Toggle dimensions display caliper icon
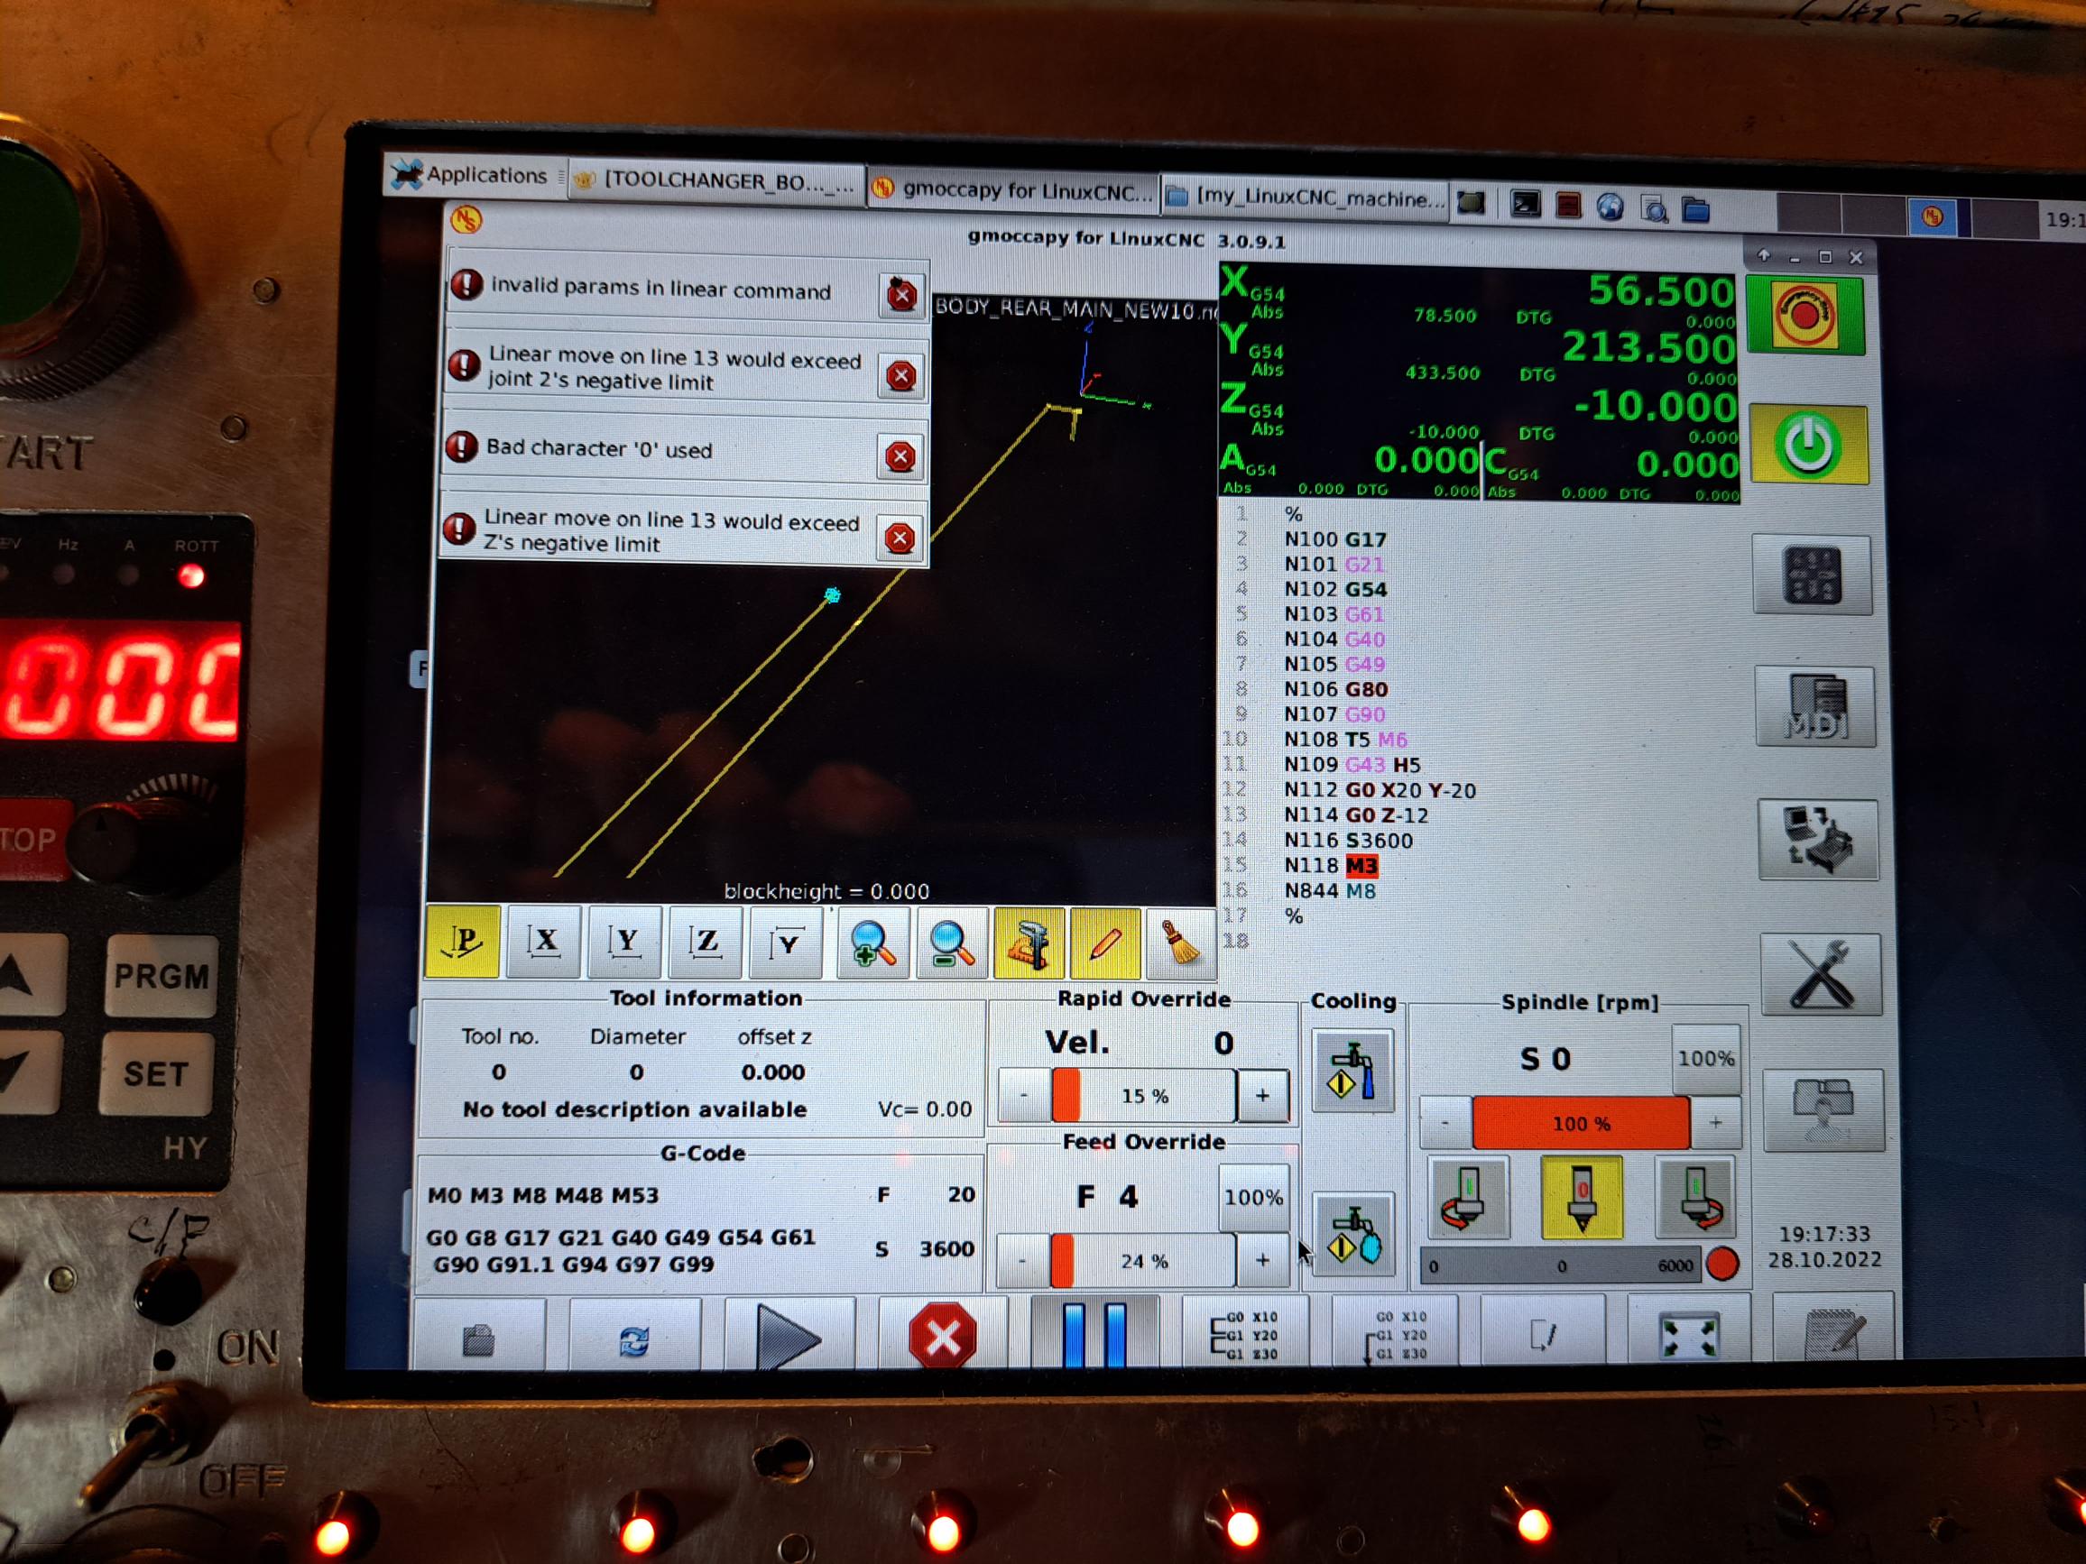 [x=1028, y=943]
